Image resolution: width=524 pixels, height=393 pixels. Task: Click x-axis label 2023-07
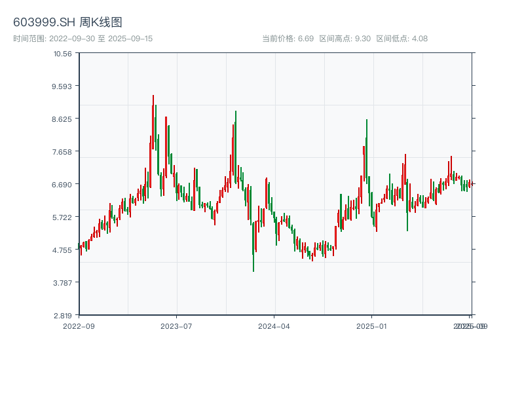(176, 326)
